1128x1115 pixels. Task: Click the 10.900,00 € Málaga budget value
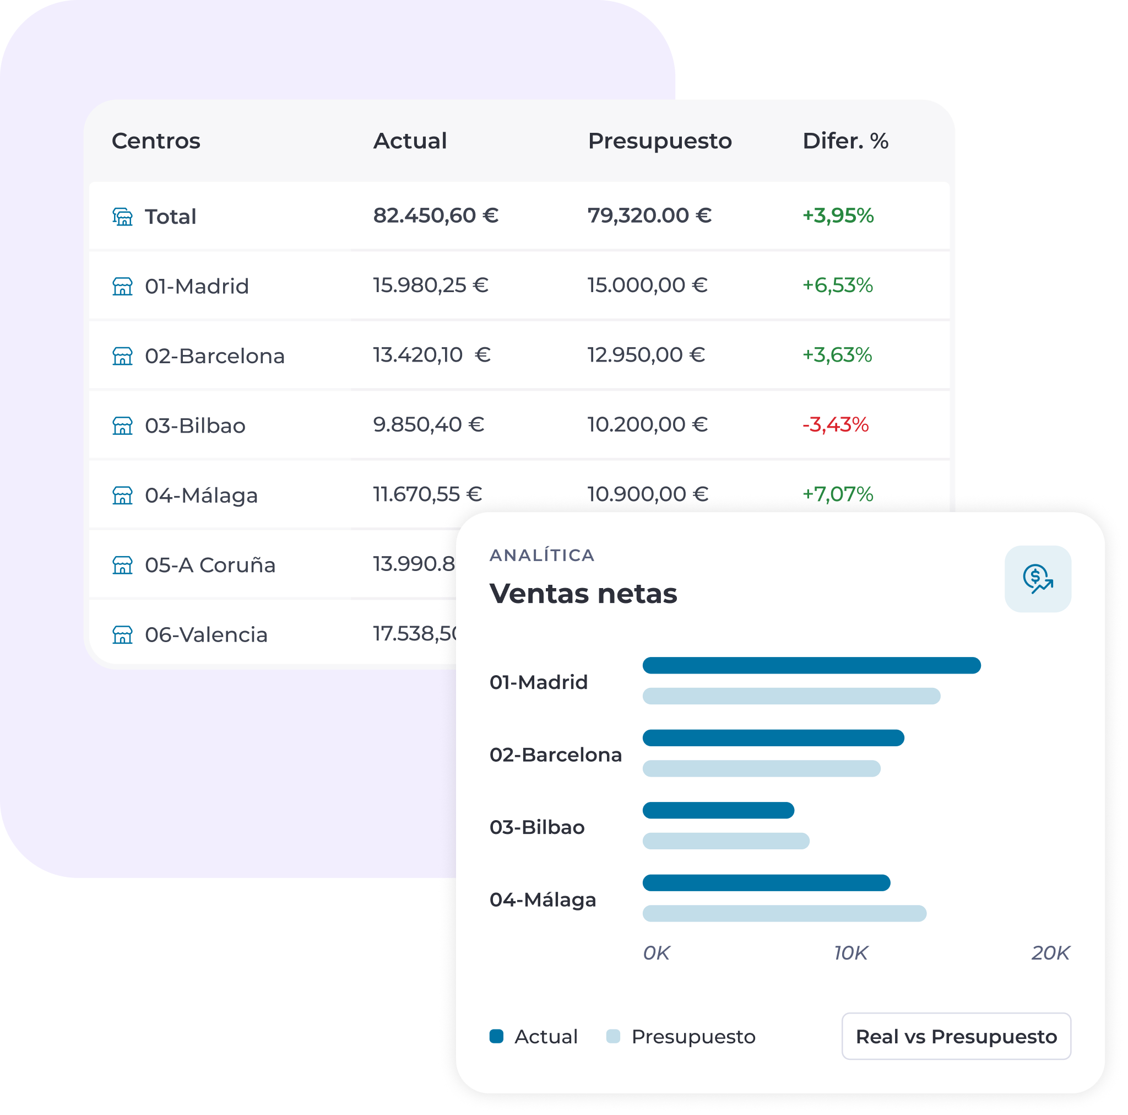(648, 494)
